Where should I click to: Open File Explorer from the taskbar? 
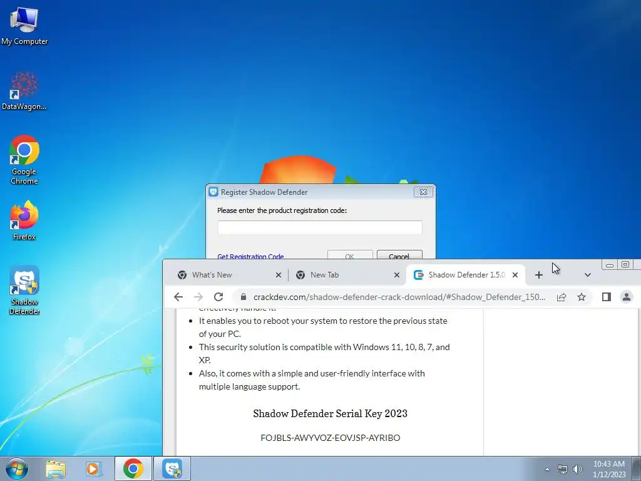tap(56, 468)
